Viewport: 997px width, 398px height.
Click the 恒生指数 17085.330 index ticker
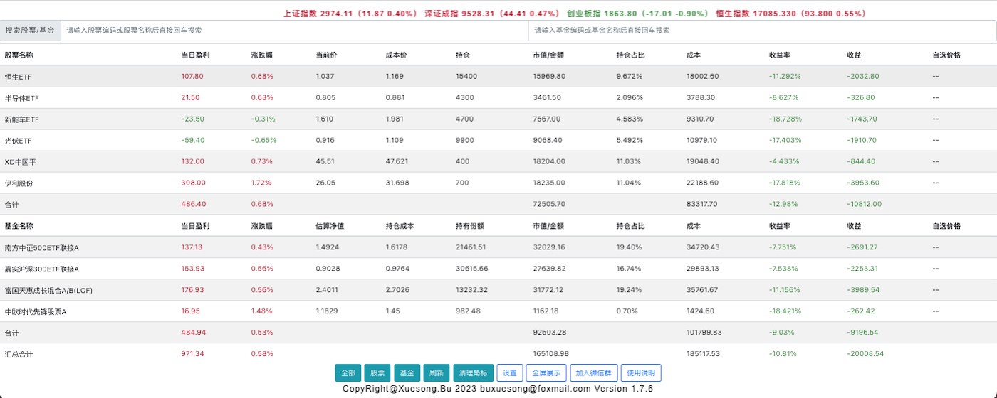click(790, 13)
